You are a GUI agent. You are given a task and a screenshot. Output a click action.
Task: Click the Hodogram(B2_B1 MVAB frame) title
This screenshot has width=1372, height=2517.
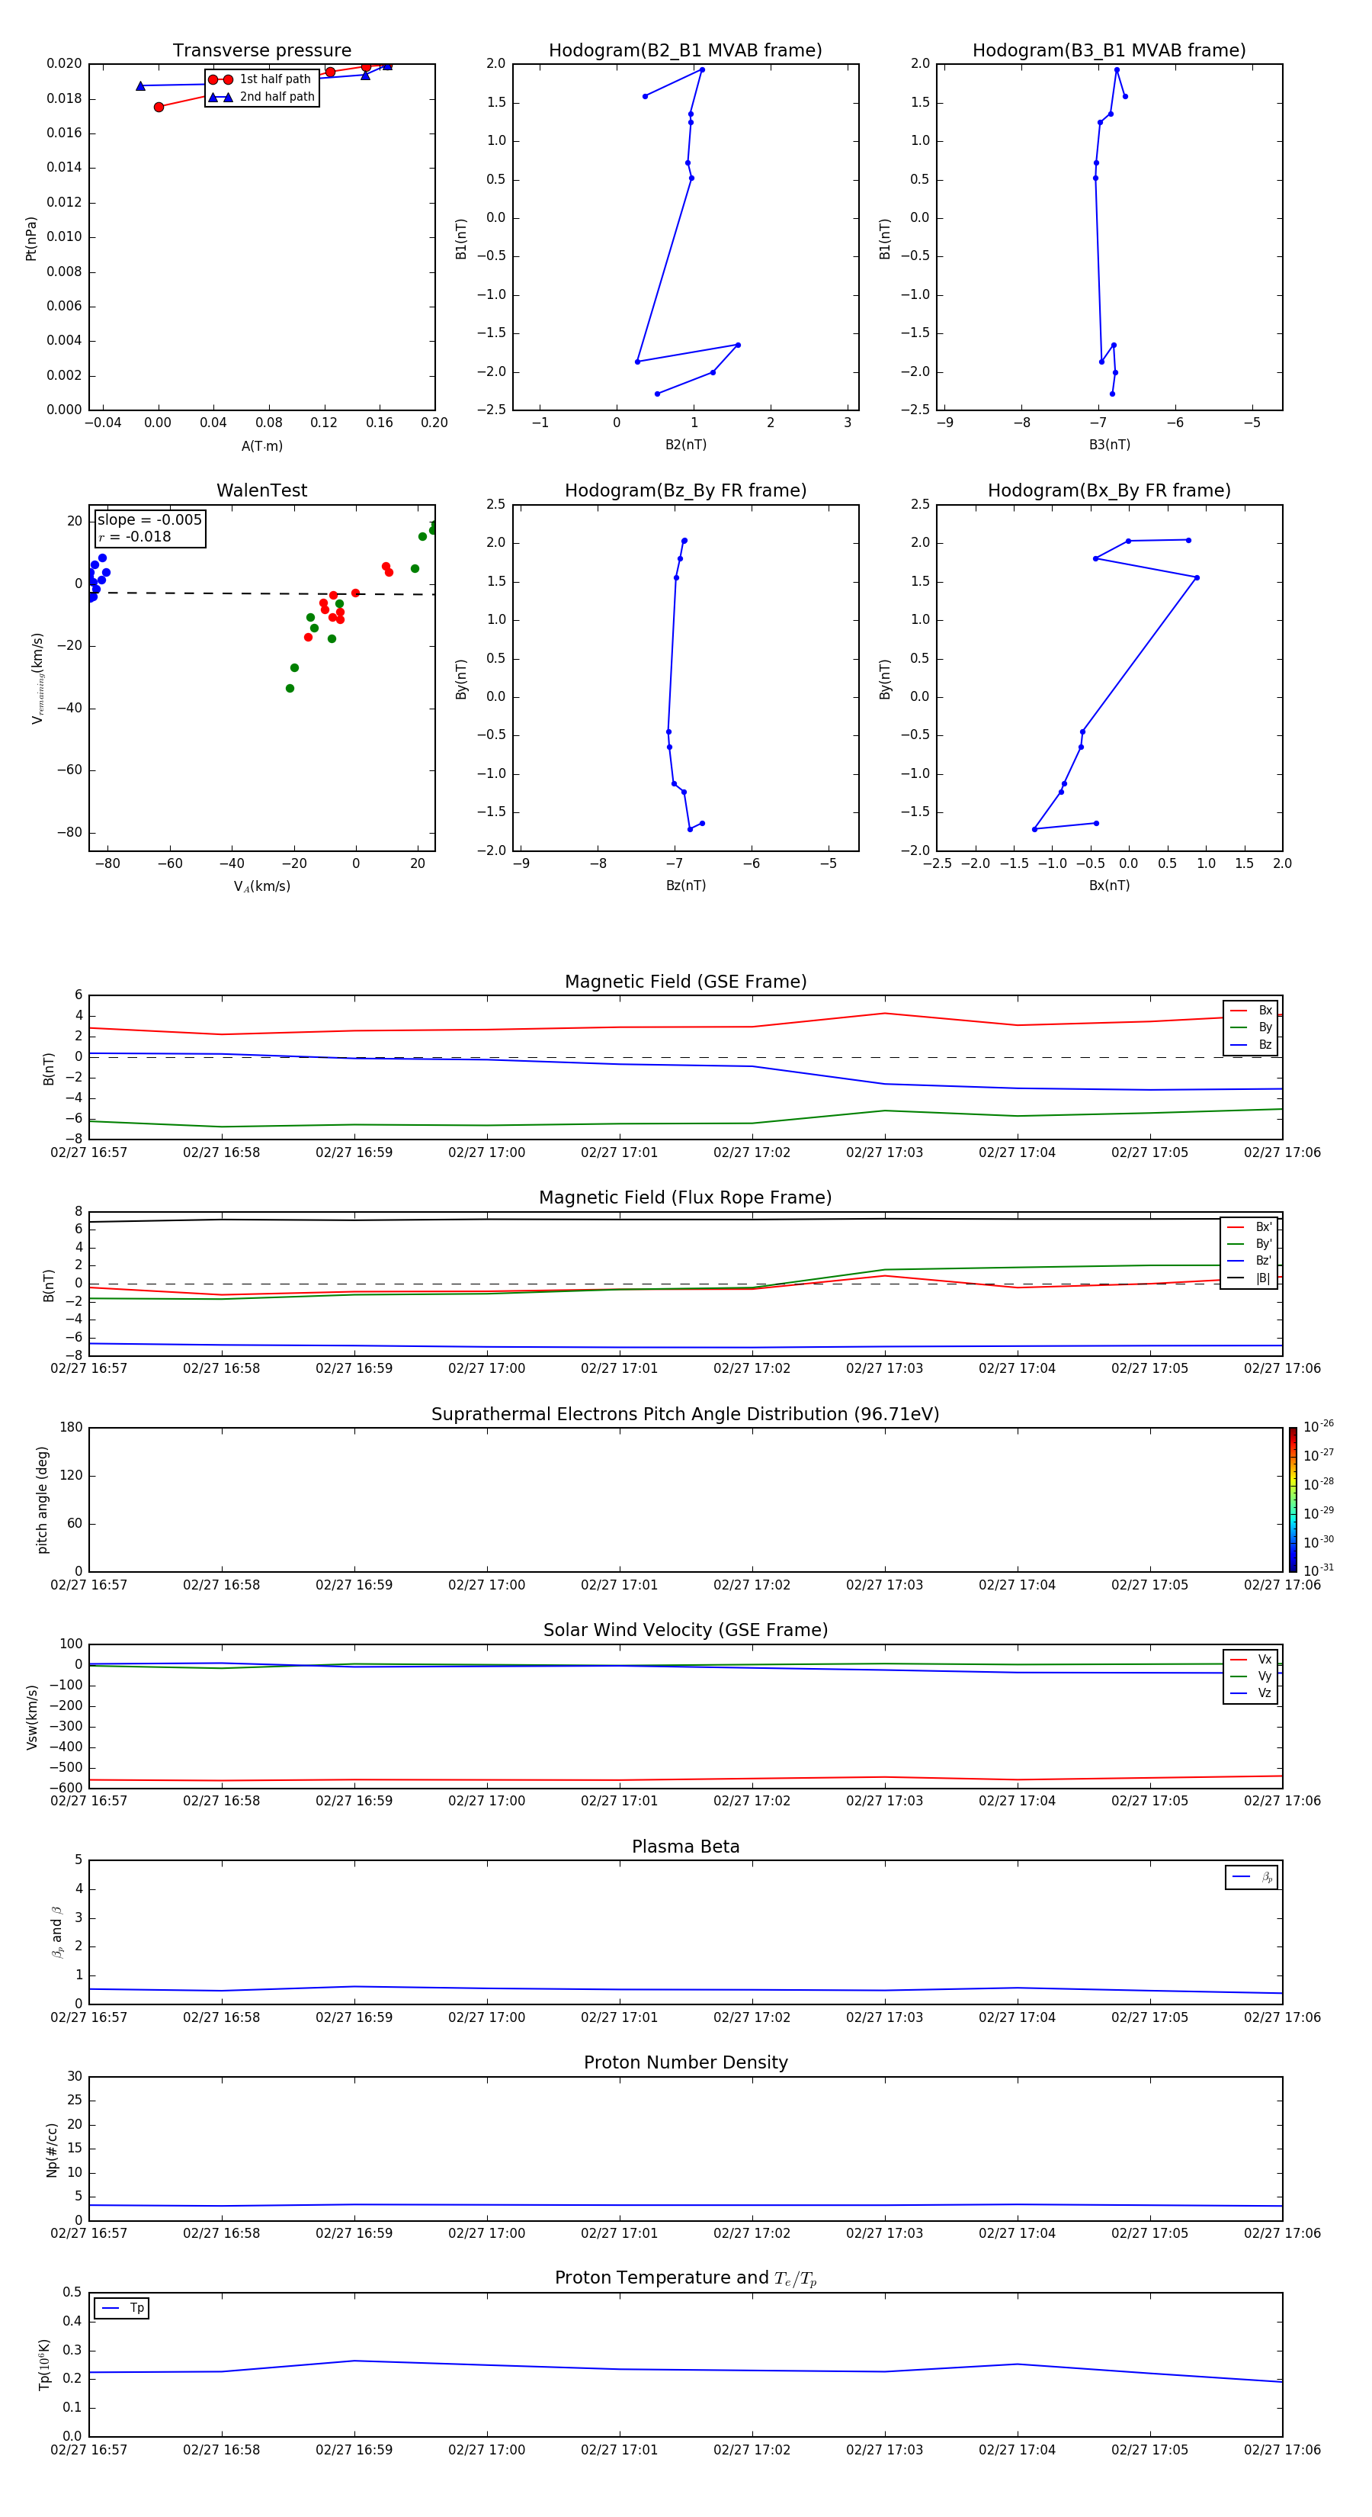click(x=685, y=51)
